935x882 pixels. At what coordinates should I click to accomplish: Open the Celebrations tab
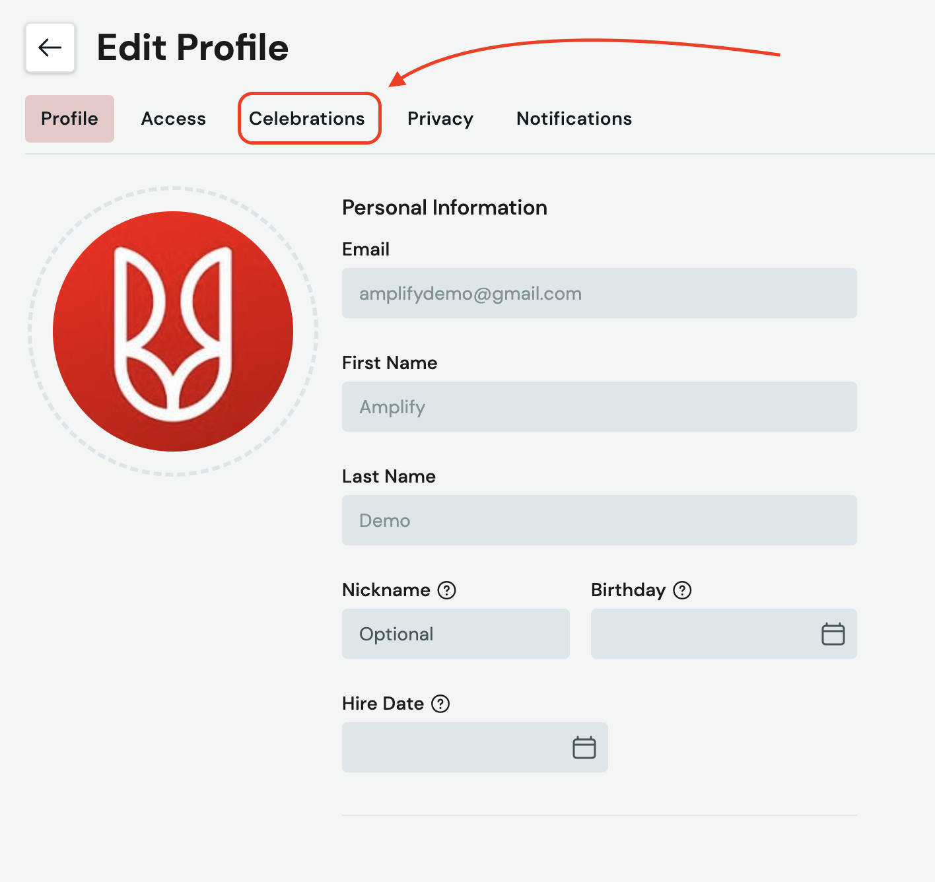pyautogui.click(x=307, y=119)
